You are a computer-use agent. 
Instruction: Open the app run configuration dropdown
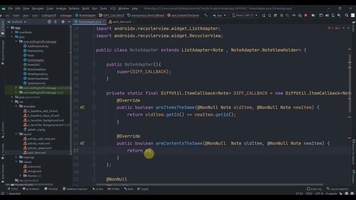pyautogui.click(x=219, y=16)
